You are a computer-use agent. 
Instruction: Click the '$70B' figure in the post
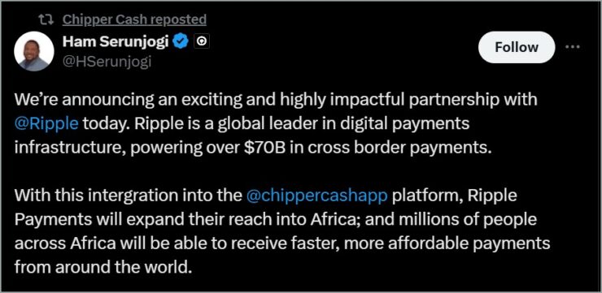pyautogui.click(x=265, y=148)
